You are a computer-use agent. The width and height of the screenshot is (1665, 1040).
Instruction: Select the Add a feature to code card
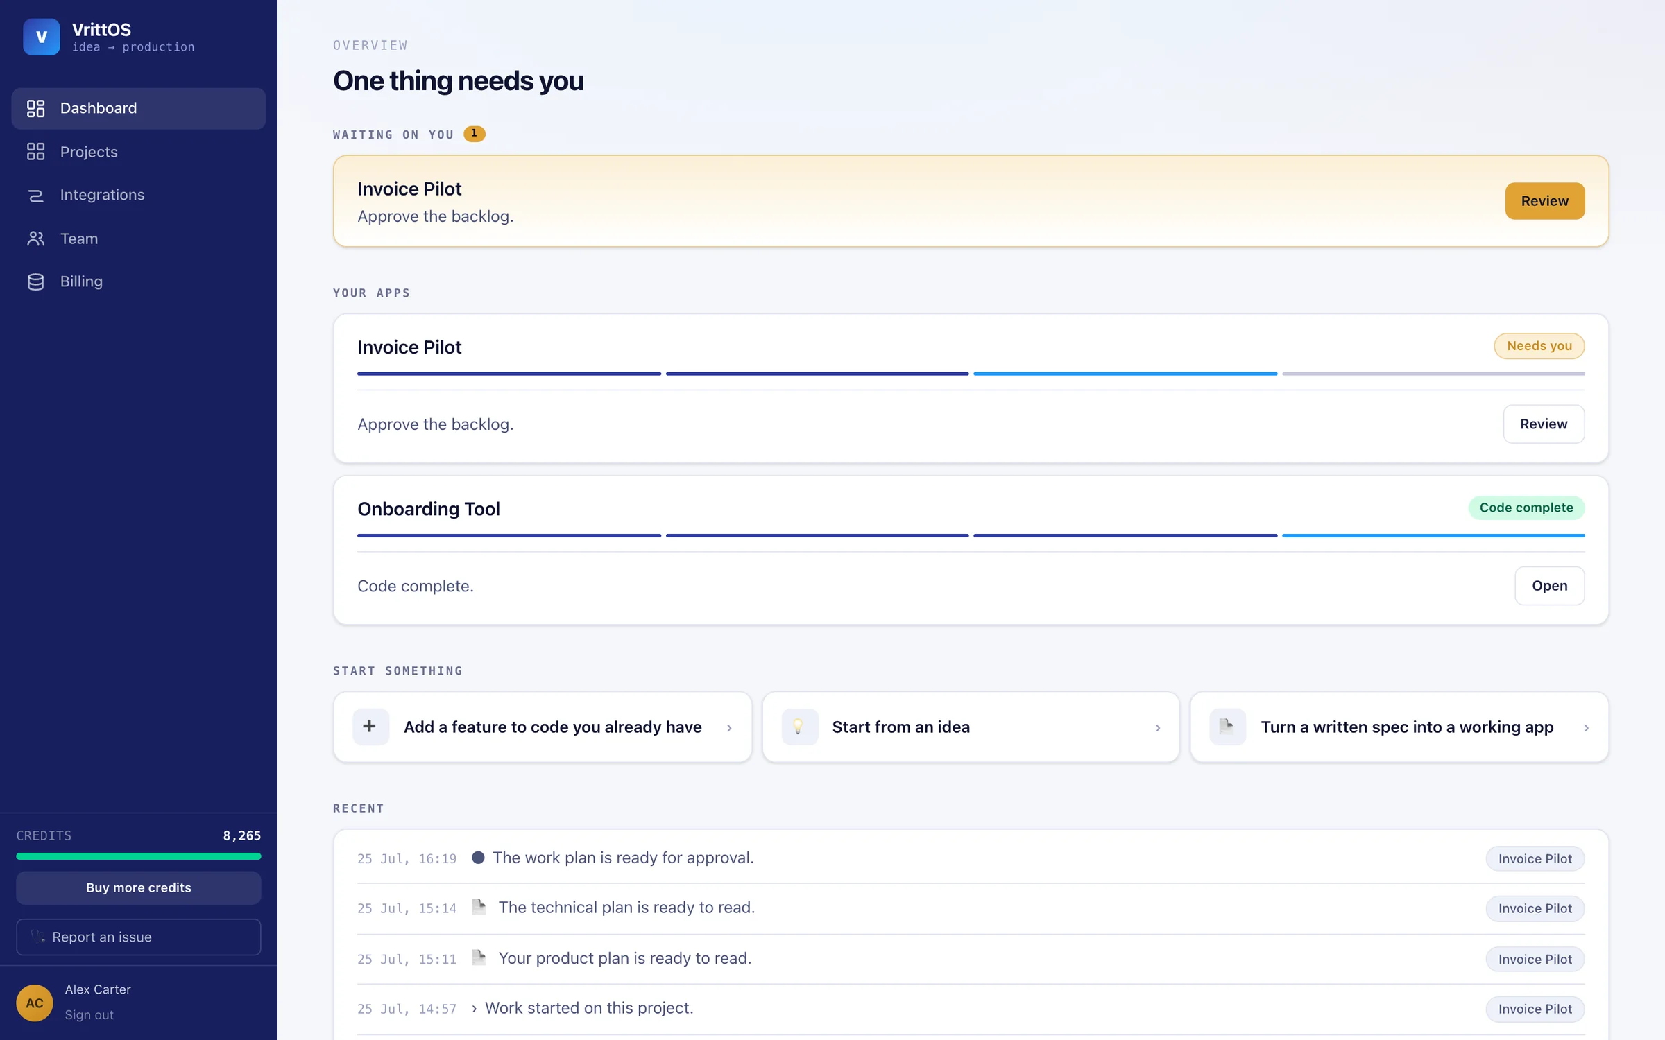[543, 727]
